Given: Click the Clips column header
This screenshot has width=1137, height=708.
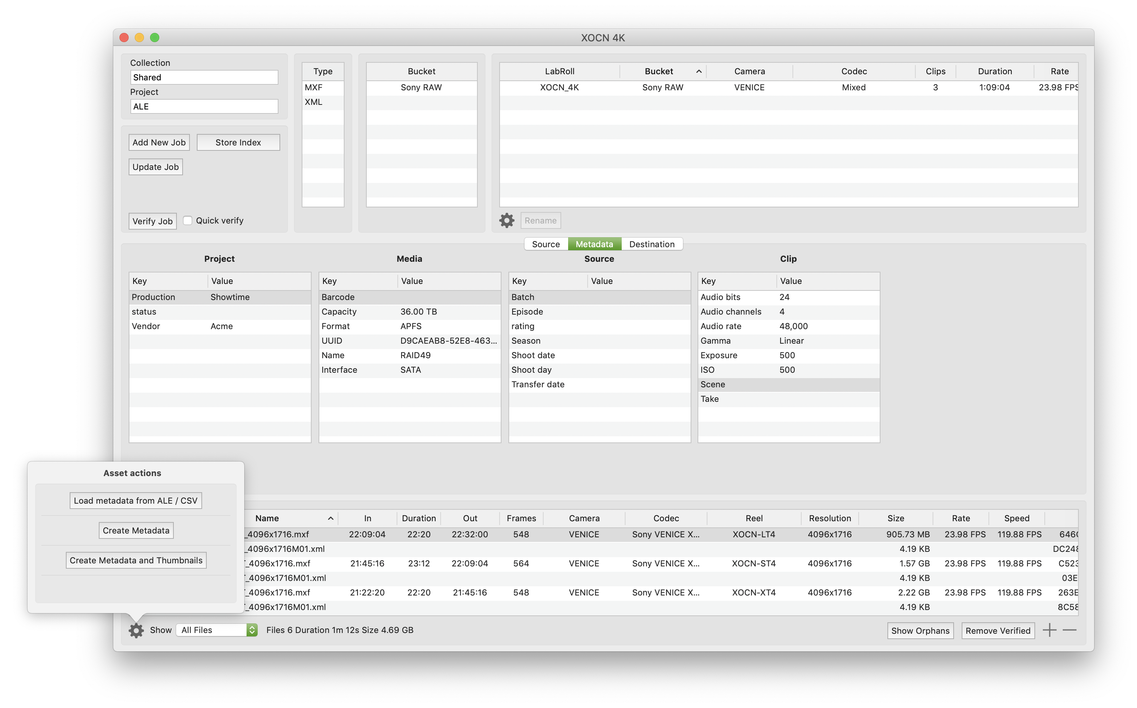Looking at the screenshot, I should (935, 71).
